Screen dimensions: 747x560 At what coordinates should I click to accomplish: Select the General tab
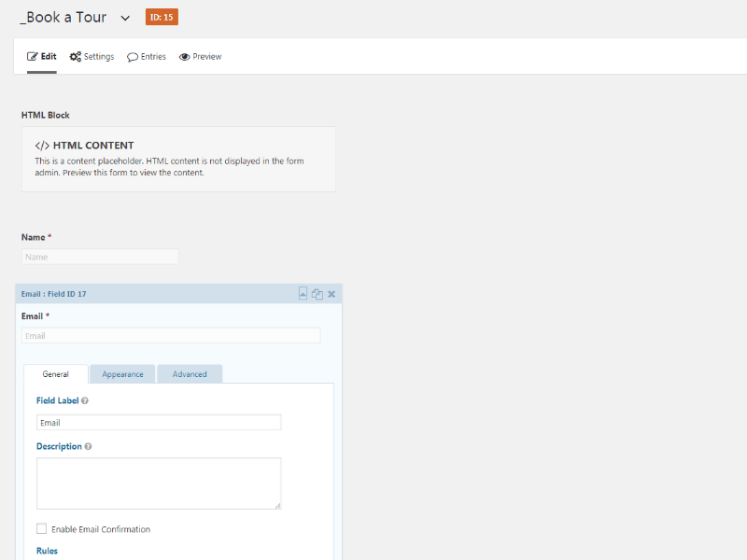coord(56,374)
